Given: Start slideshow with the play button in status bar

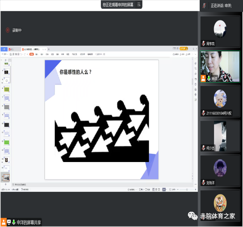Looking at the screenshot, I should click(164, 189).
